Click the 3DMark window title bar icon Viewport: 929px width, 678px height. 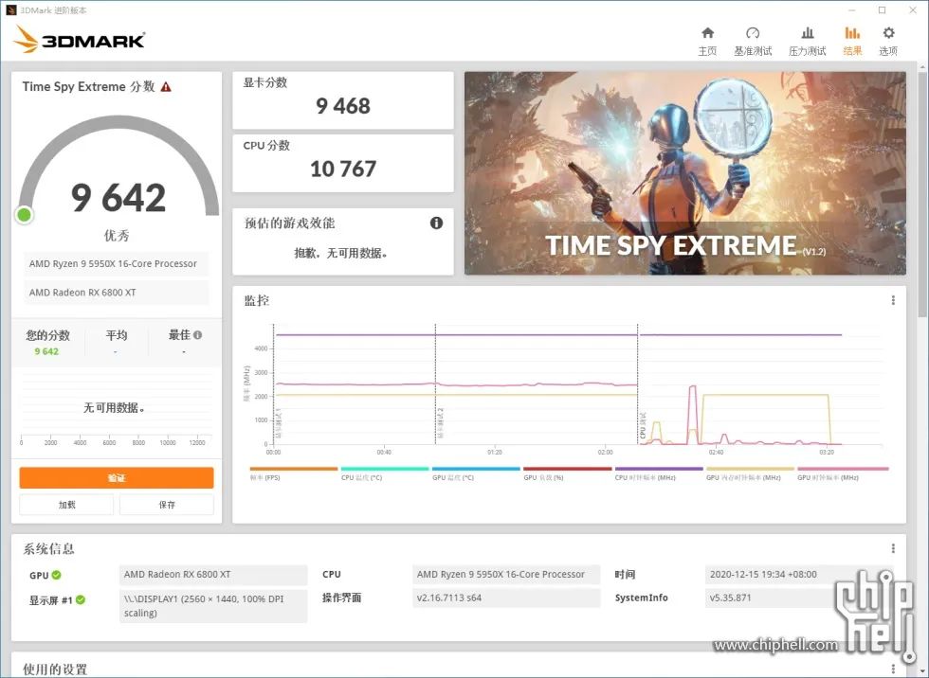[10, 10]
